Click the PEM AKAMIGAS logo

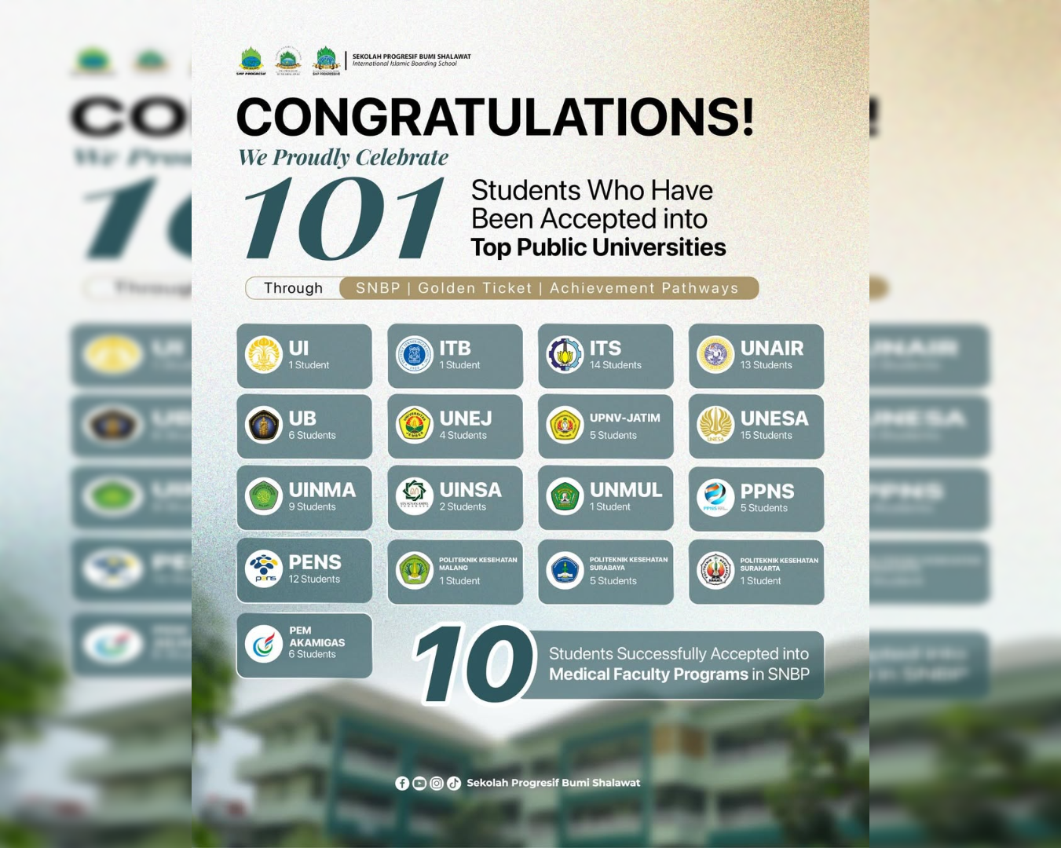[x=264, y=645]
